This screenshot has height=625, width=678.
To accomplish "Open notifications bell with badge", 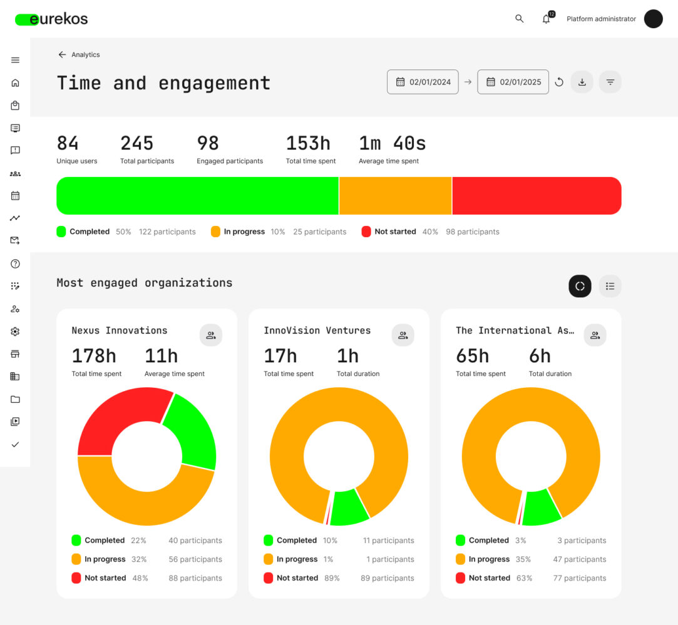I will click(x=547, y=19).
